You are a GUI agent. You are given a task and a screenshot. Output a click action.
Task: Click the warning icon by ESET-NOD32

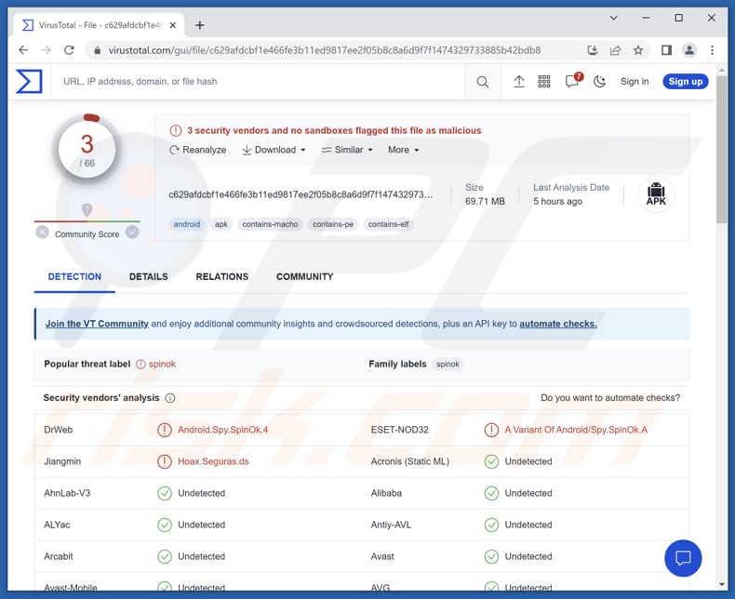pos(491,430)
